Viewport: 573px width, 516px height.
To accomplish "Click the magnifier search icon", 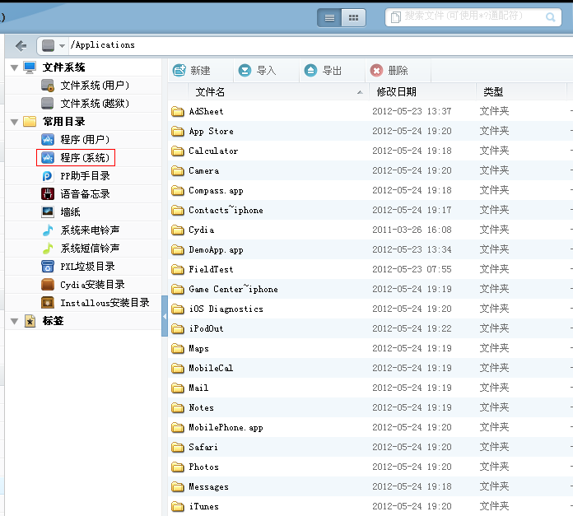I will tap(550, 17).
